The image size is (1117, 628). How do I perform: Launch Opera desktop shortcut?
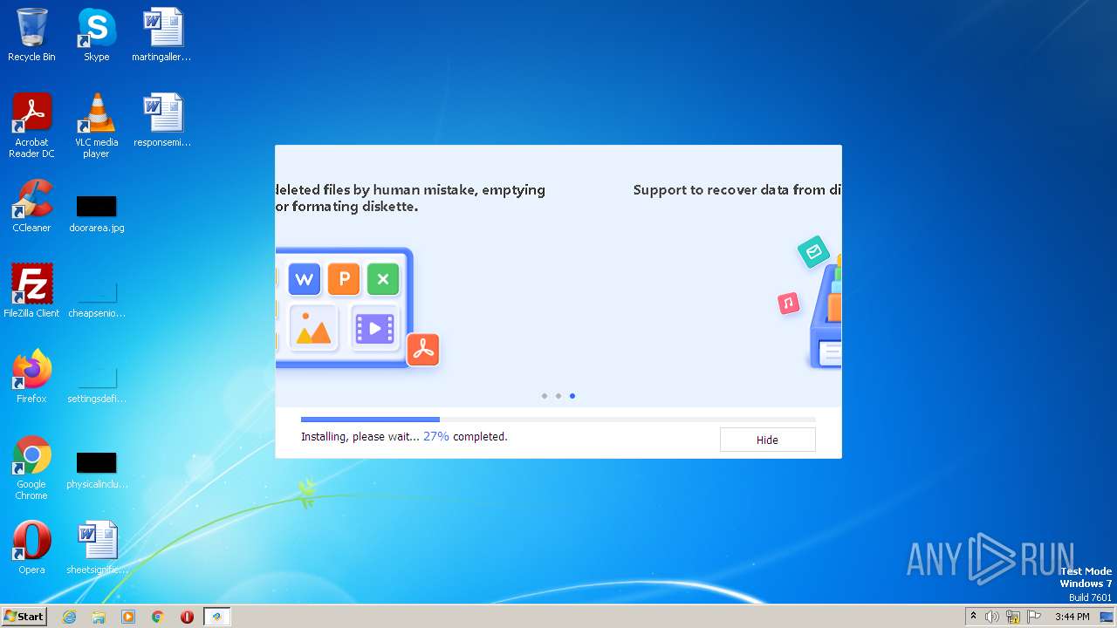point(31,548)
